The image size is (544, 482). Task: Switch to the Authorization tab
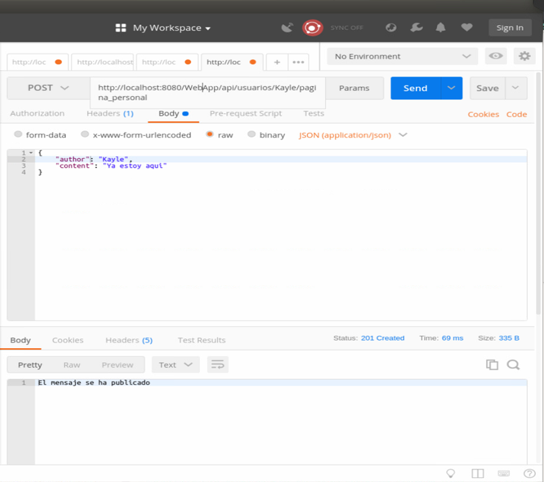pos(37,114)
